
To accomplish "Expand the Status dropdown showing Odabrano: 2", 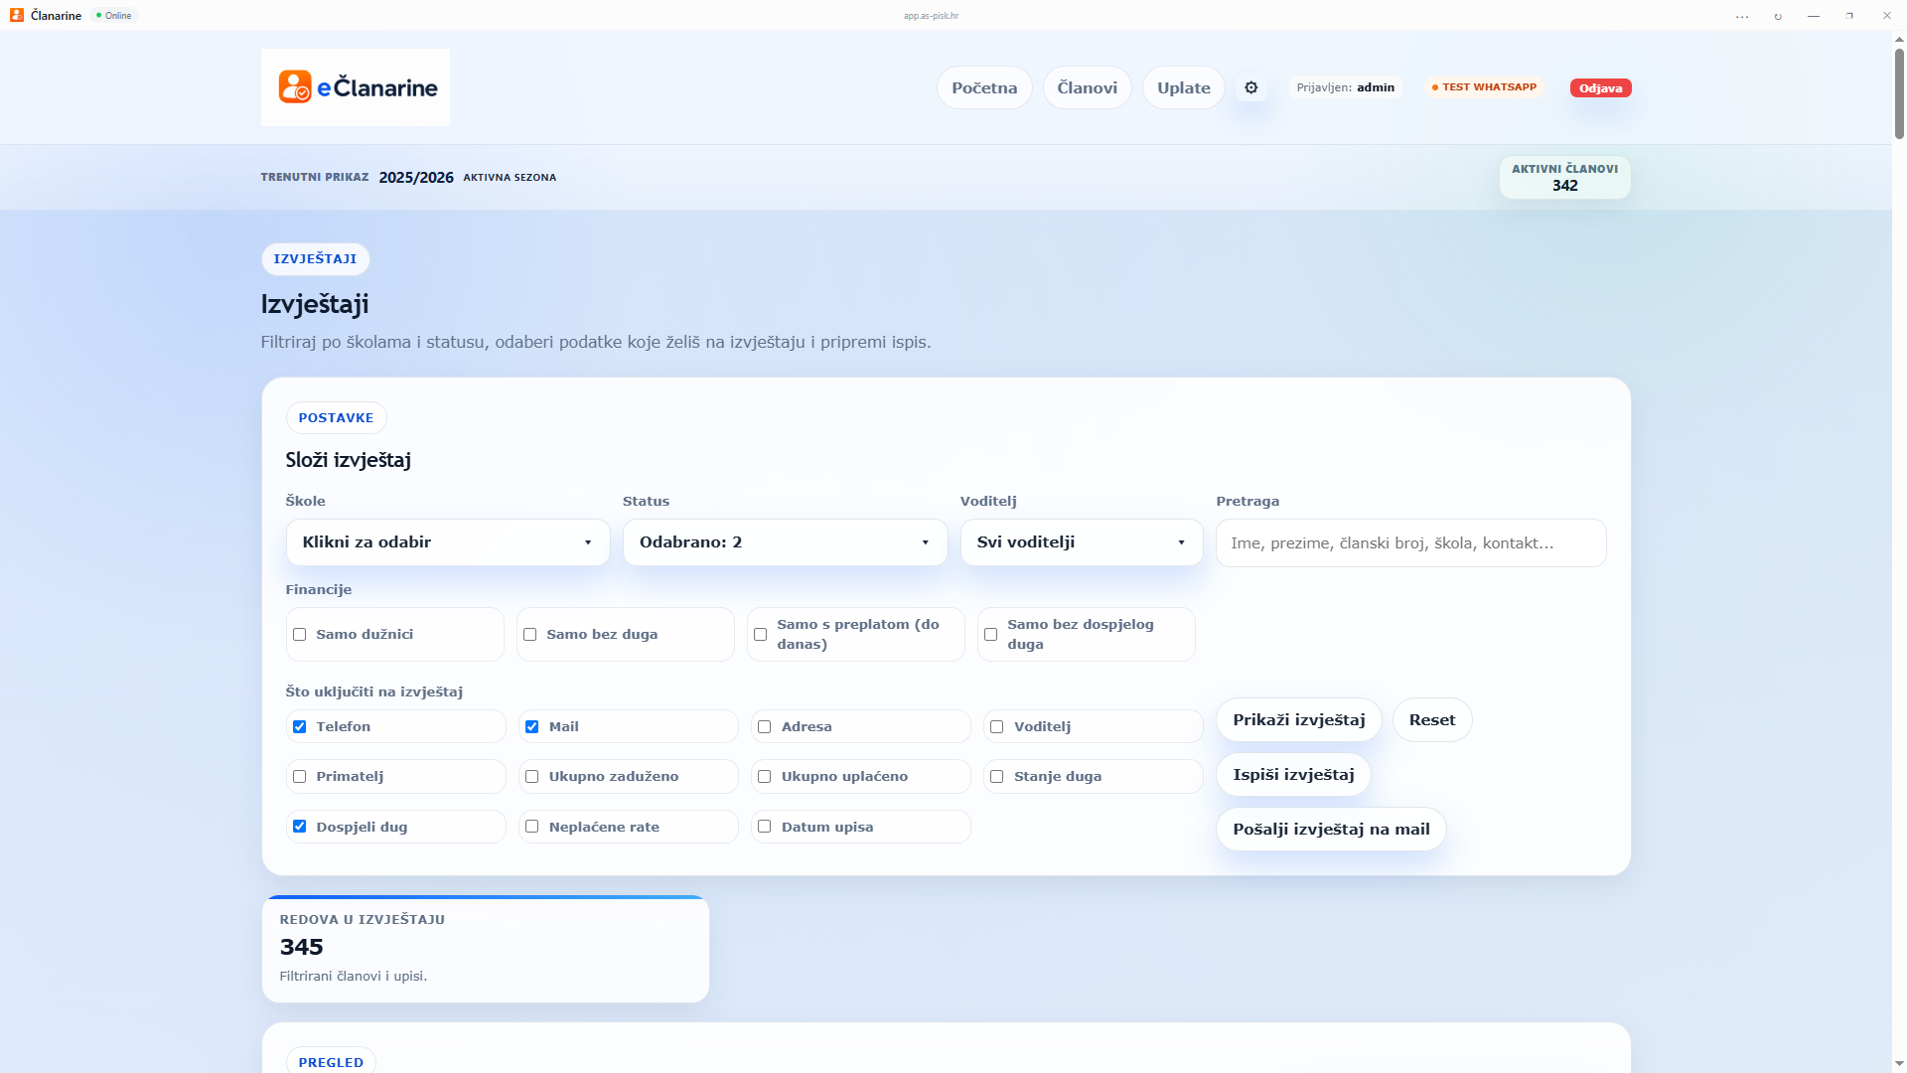I will pyautogui.click(x=785, y=542).
